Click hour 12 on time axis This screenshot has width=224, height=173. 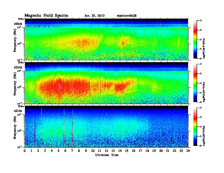(106, 151)
